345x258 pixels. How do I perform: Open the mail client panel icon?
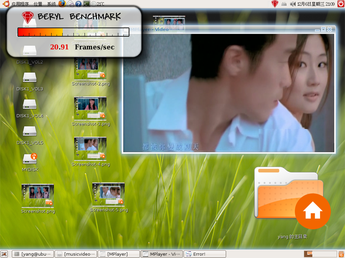(70, 3)
